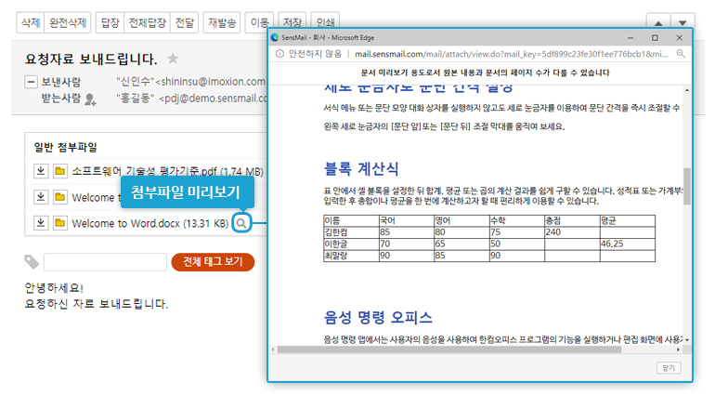
Task: Click add-contact icon next to 받는사람
Action: tap(90, 98)
